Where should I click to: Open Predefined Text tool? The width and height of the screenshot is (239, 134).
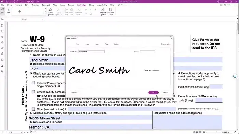pos(78,12)
